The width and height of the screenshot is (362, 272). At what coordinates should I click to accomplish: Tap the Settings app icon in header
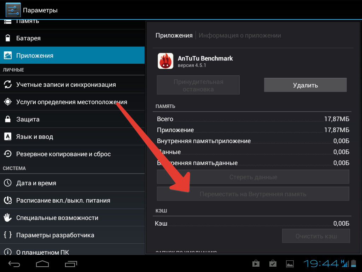point(13,10)
